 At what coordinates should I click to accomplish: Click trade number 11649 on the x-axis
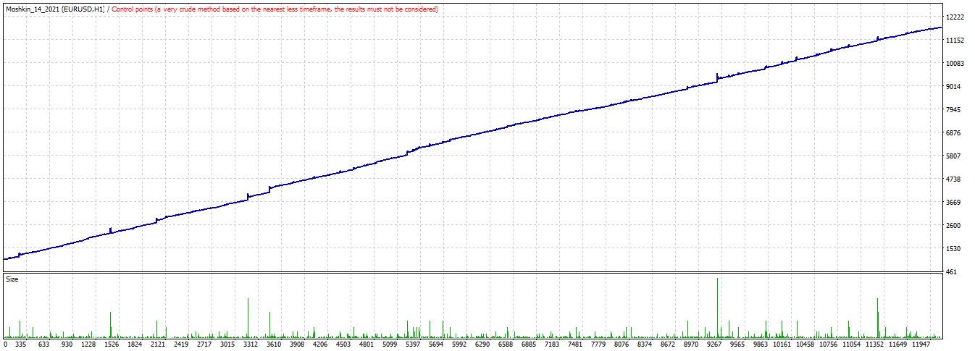point(898,345)
